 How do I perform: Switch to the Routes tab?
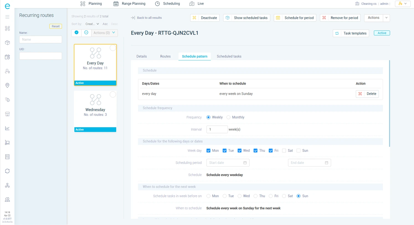pos(165,56)
